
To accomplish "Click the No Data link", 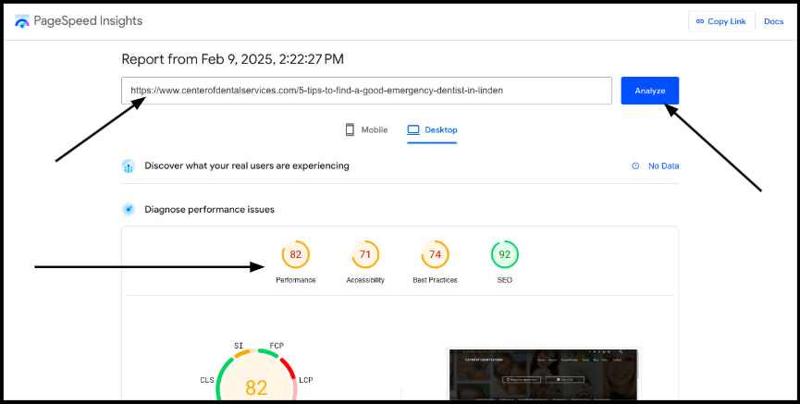I will pos(663,165).
